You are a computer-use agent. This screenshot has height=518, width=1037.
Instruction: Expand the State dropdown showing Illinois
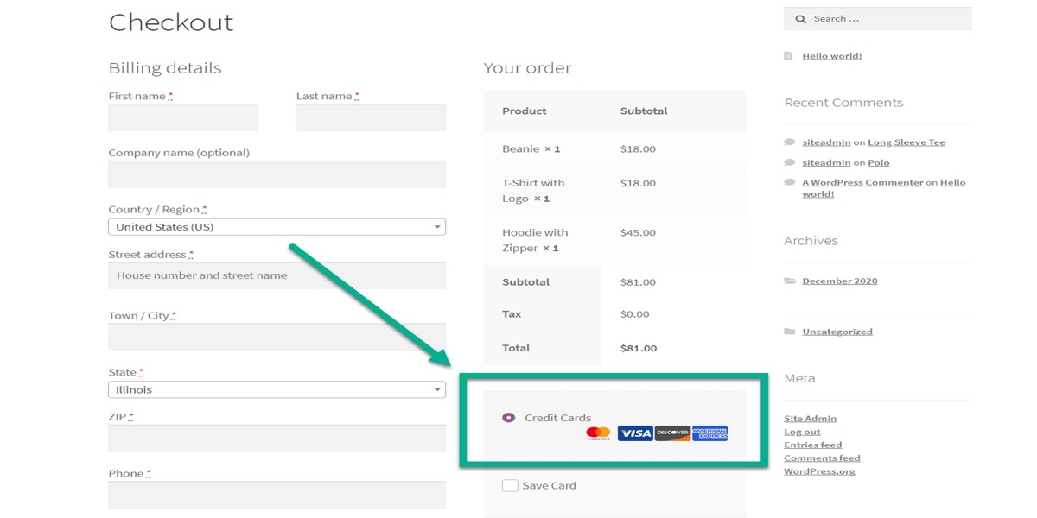pyautogui.click(x=277, y=390)
